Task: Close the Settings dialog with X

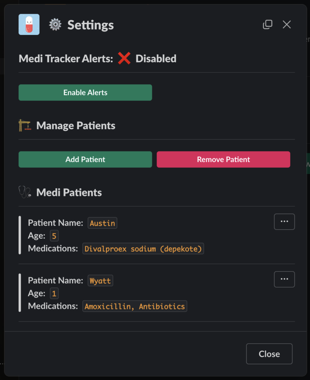Action: click(287, 24)
